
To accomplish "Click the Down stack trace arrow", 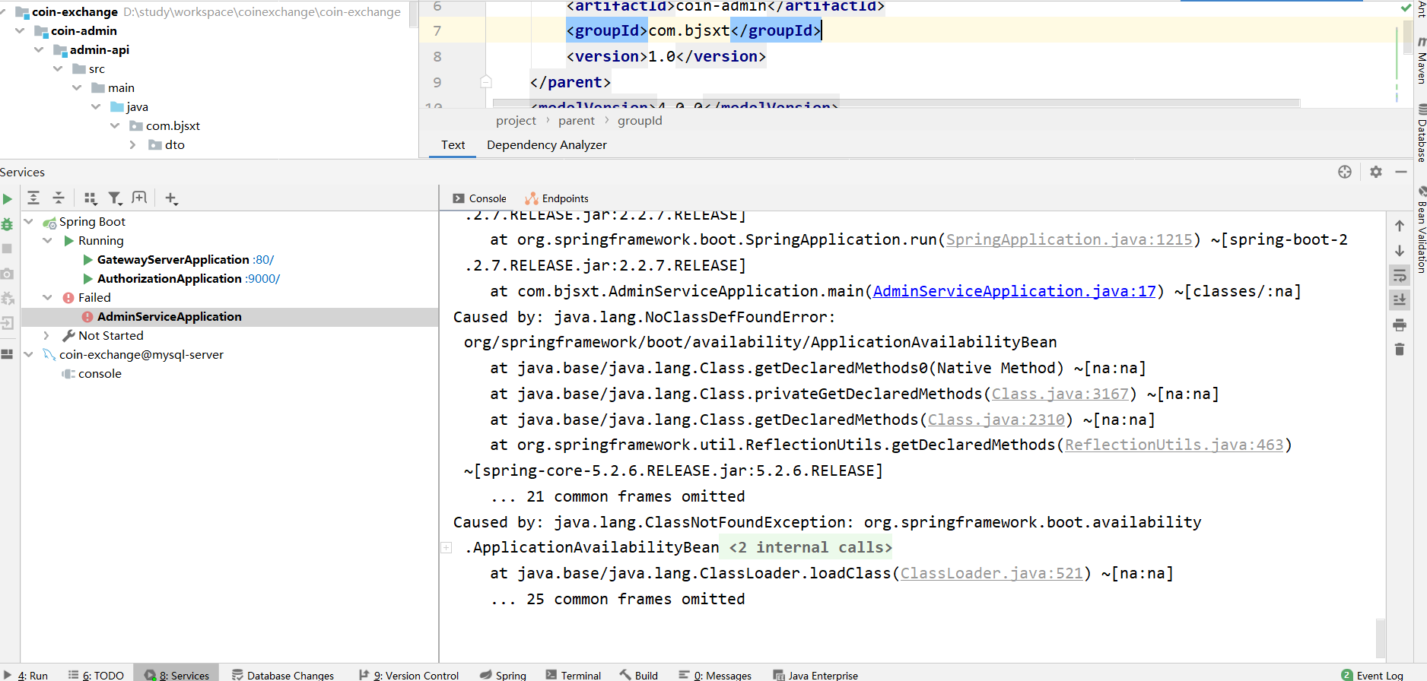I will coord(1400,251).
